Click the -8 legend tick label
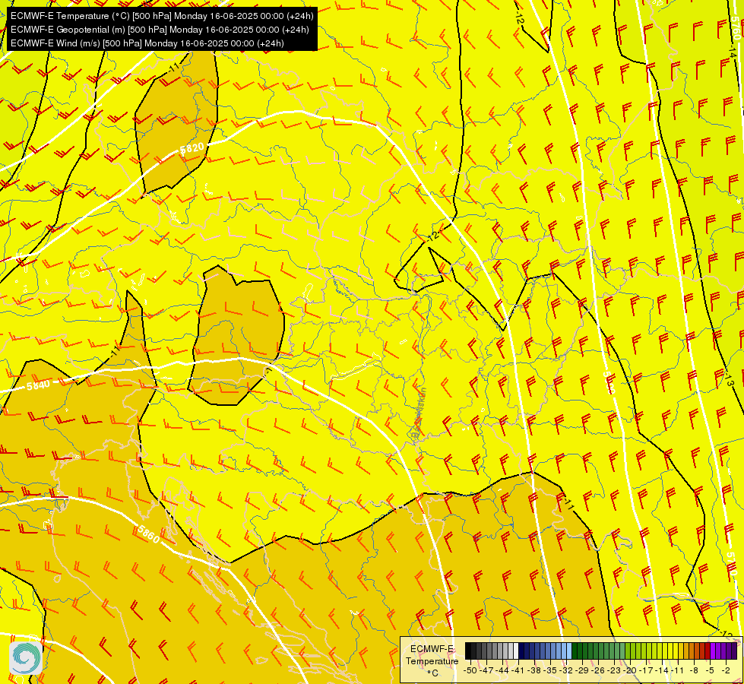This screenshot has width=744, height=684. (694, 670)
